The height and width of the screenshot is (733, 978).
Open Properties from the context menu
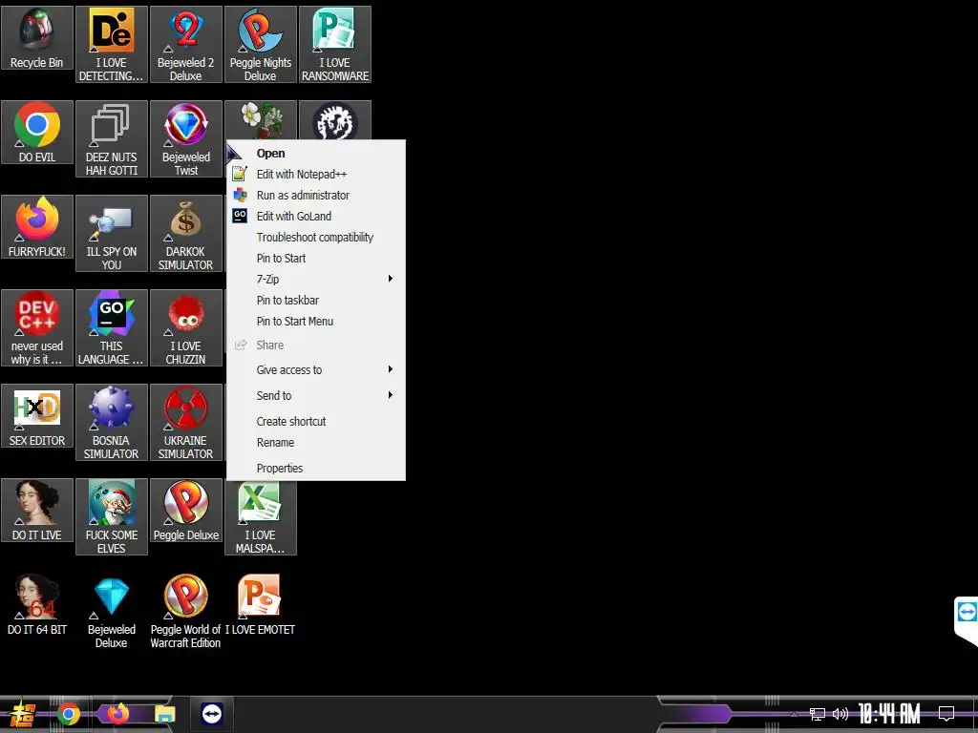click(316, 468)
